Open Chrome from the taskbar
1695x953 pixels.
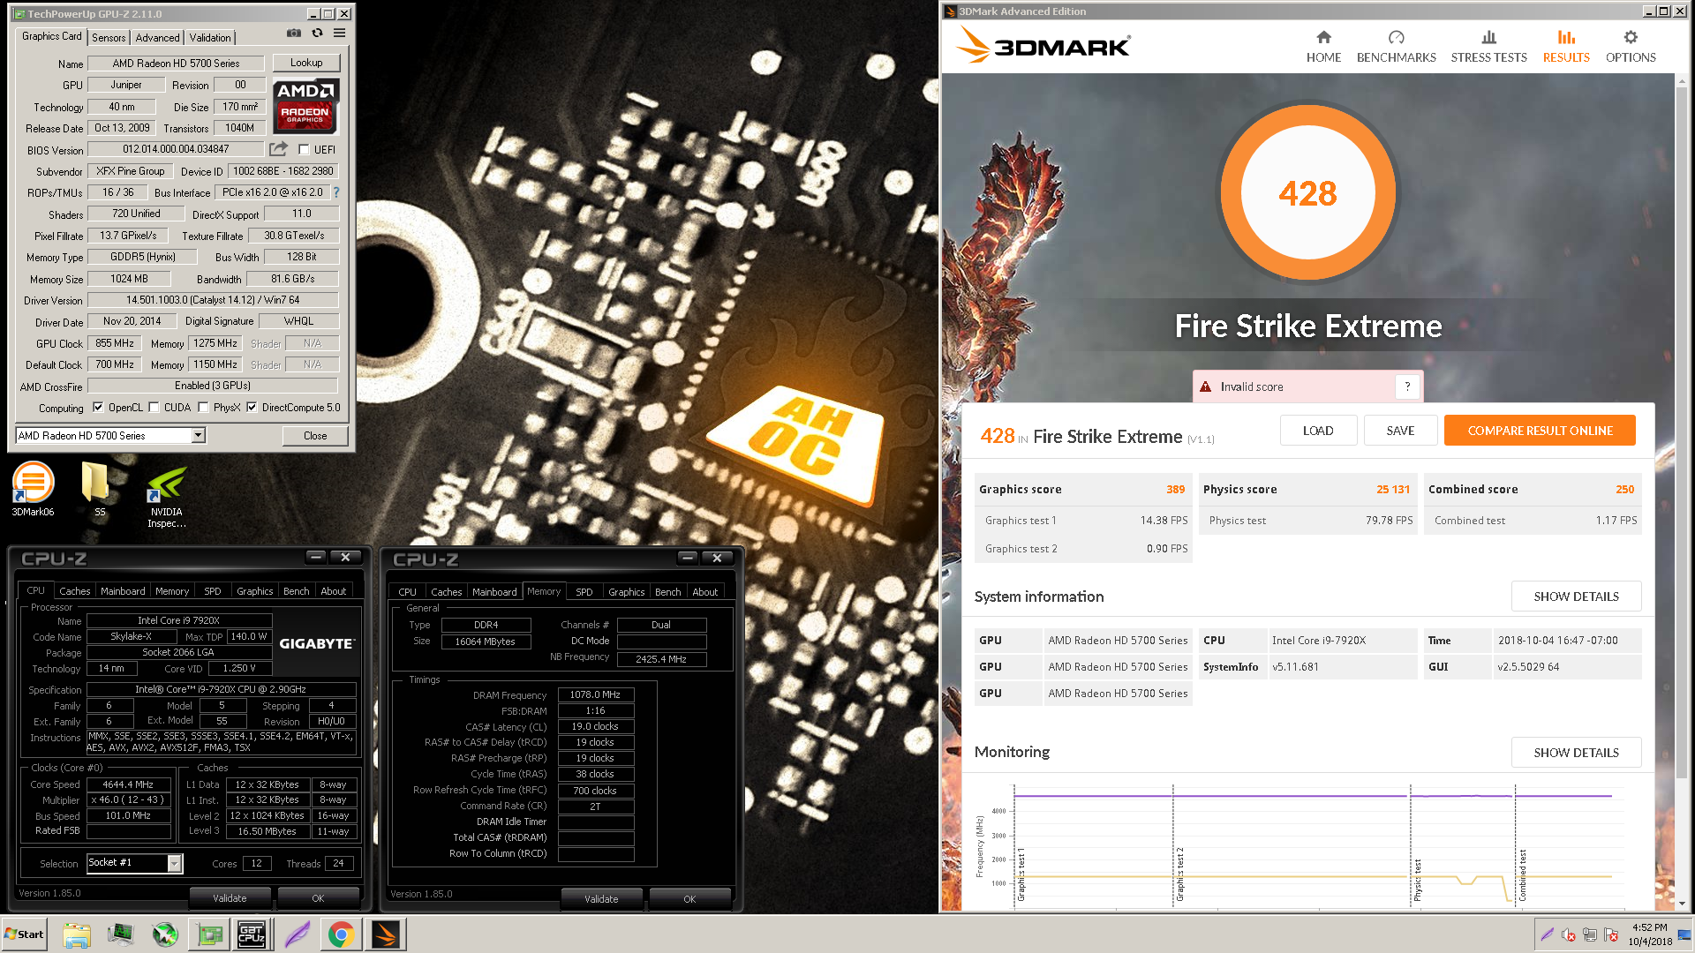pyautogui.click(x=341, y=934)
